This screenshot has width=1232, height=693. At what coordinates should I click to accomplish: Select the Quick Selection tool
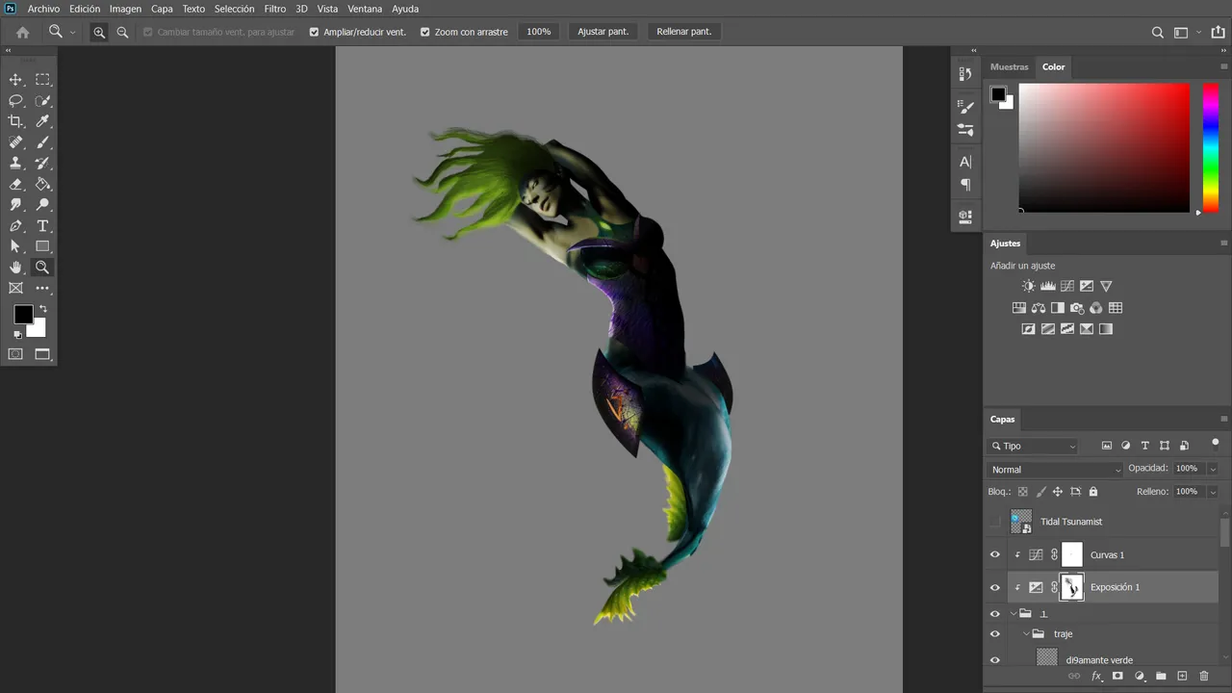point(42,101)
